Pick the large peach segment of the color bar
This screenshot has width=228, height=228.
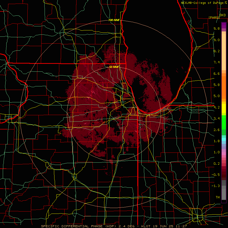click(x=224, y=52)
